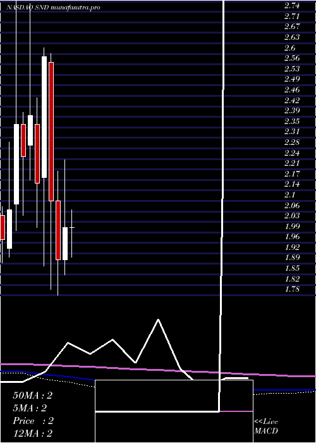This screenshot has height=443, width=316.
Task: Click the 2.46 price label
Action: [x=292, y=90]
